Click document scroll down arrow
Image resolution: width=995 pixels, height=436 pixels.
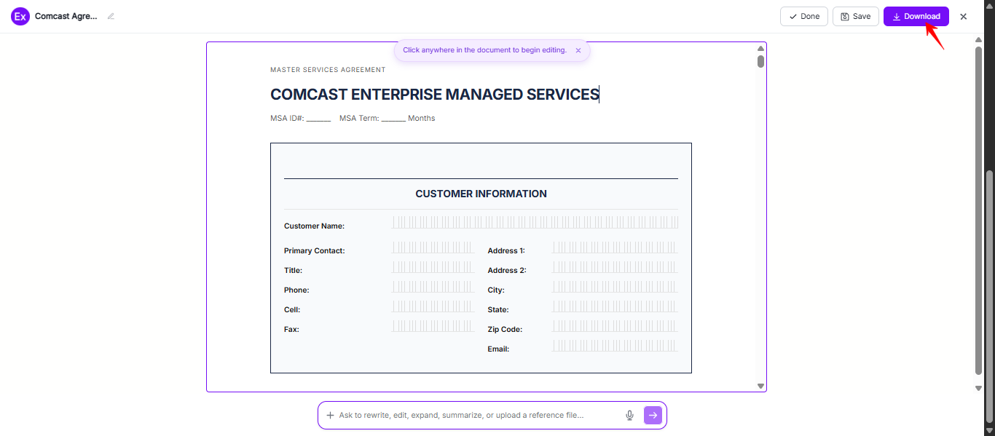click(760, 387)
